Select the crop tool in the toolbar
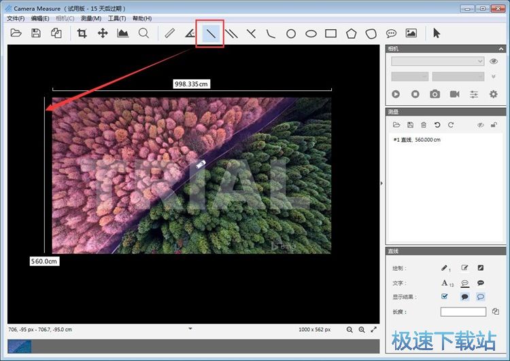This screenshot has width=510, height=361. (82, 33)
